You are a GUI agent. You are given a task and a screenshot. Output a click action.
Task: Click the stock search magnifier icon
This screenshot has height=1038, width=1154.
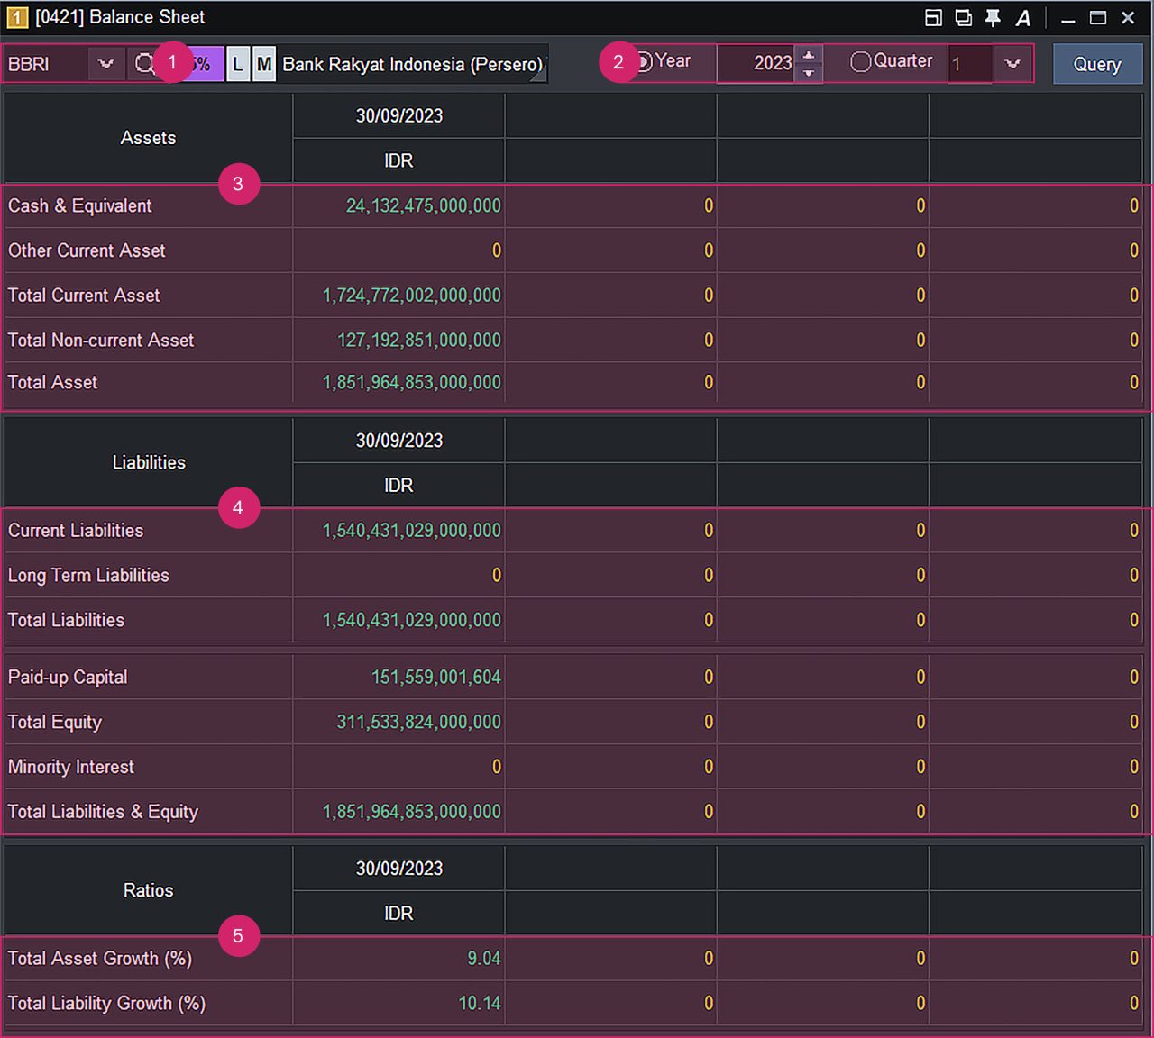[x=142, y=64]
